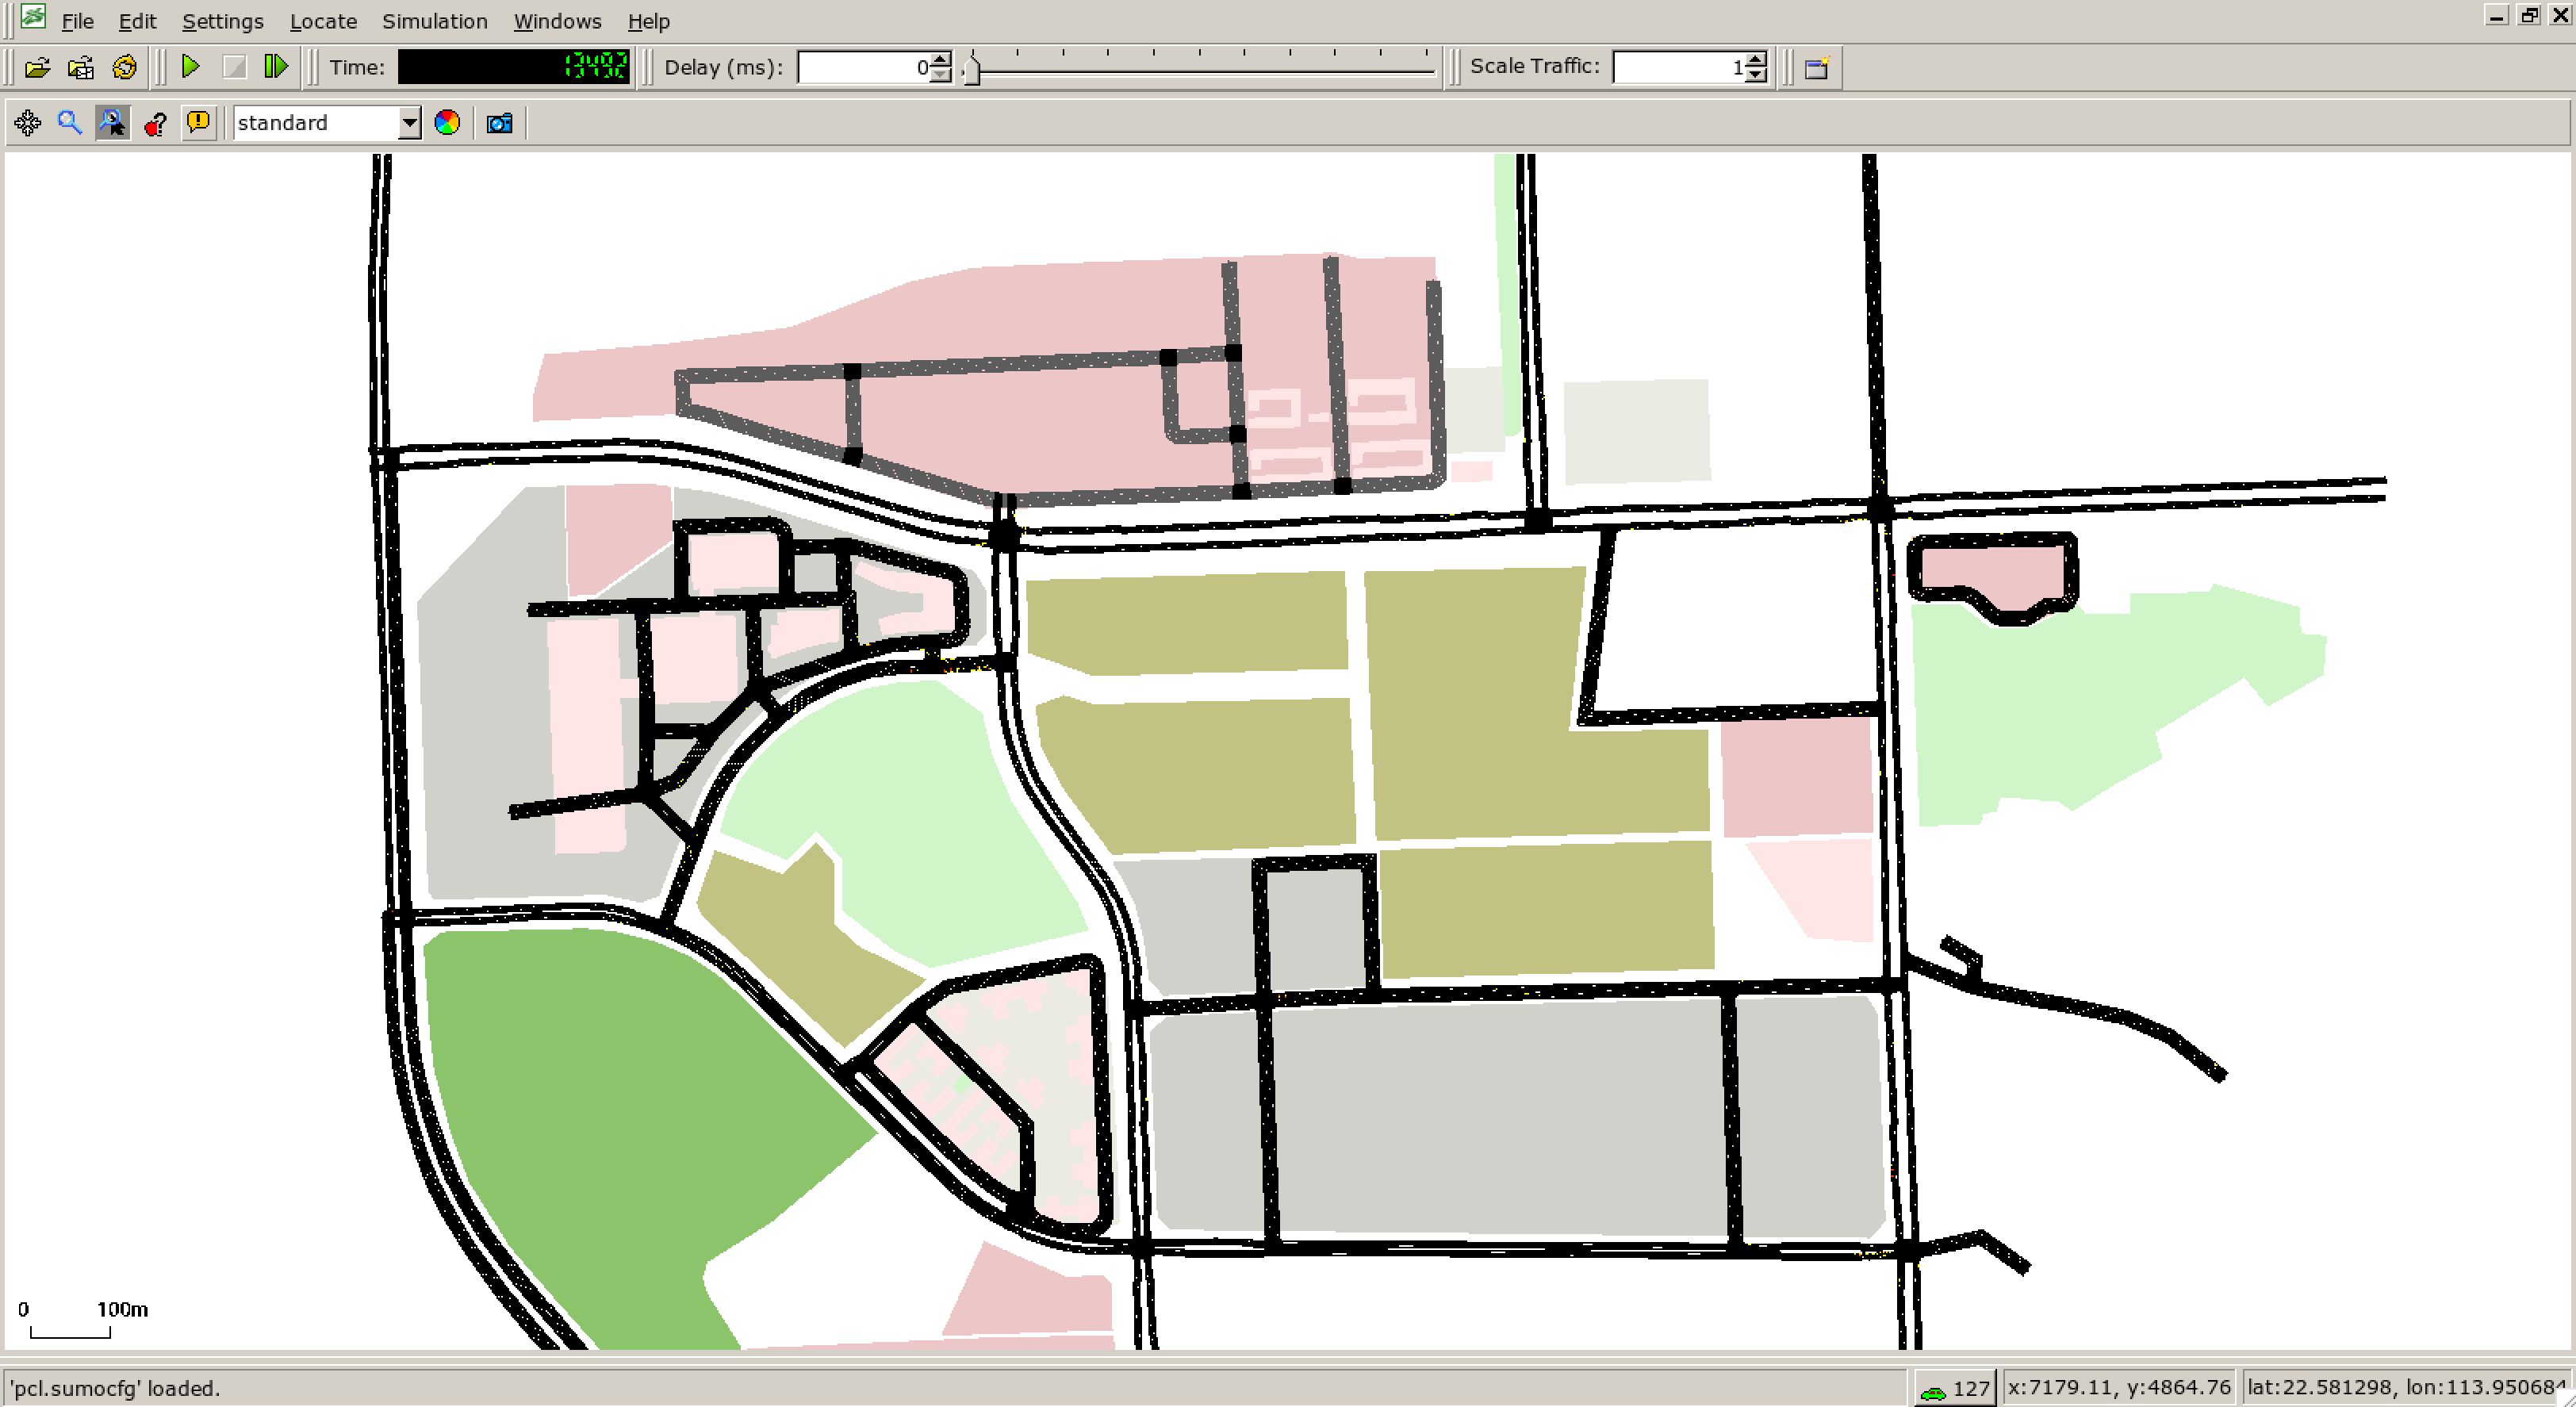Viewport: 2576px width, 1407px height.
Task: Perform a single simulation step
Action: (x=276, y=67)
